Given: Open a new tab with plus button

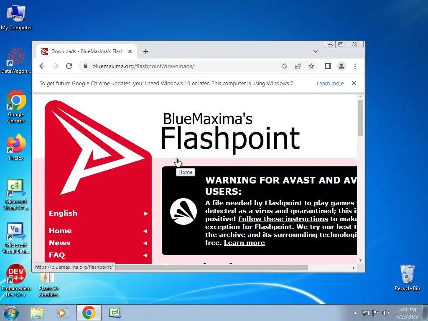Looking at the screenshot, I should pos(146,51).
